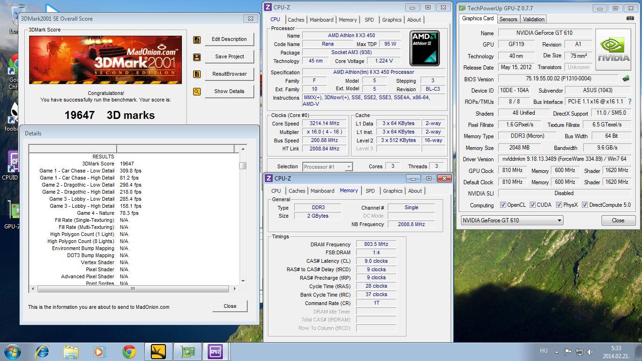Image resolution: width=642 pixels, height=361 pixels.
Task: Switch to the Validation tab in GPU-Z
Action: tap(533, 19)
